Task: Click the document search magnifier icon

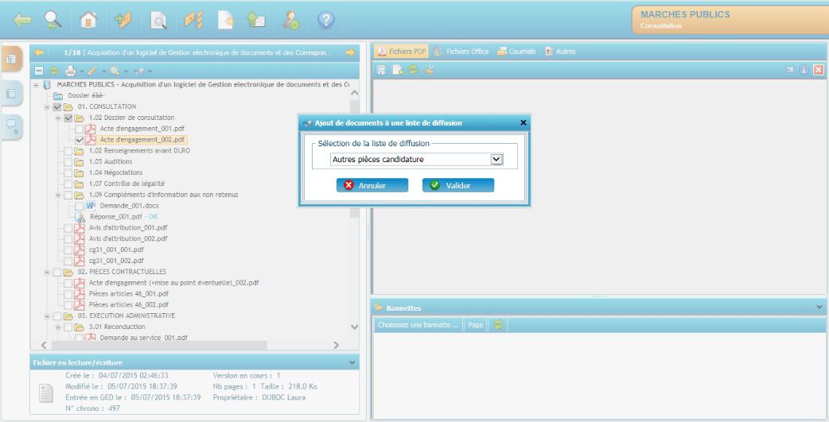Action: coord(158,20)
